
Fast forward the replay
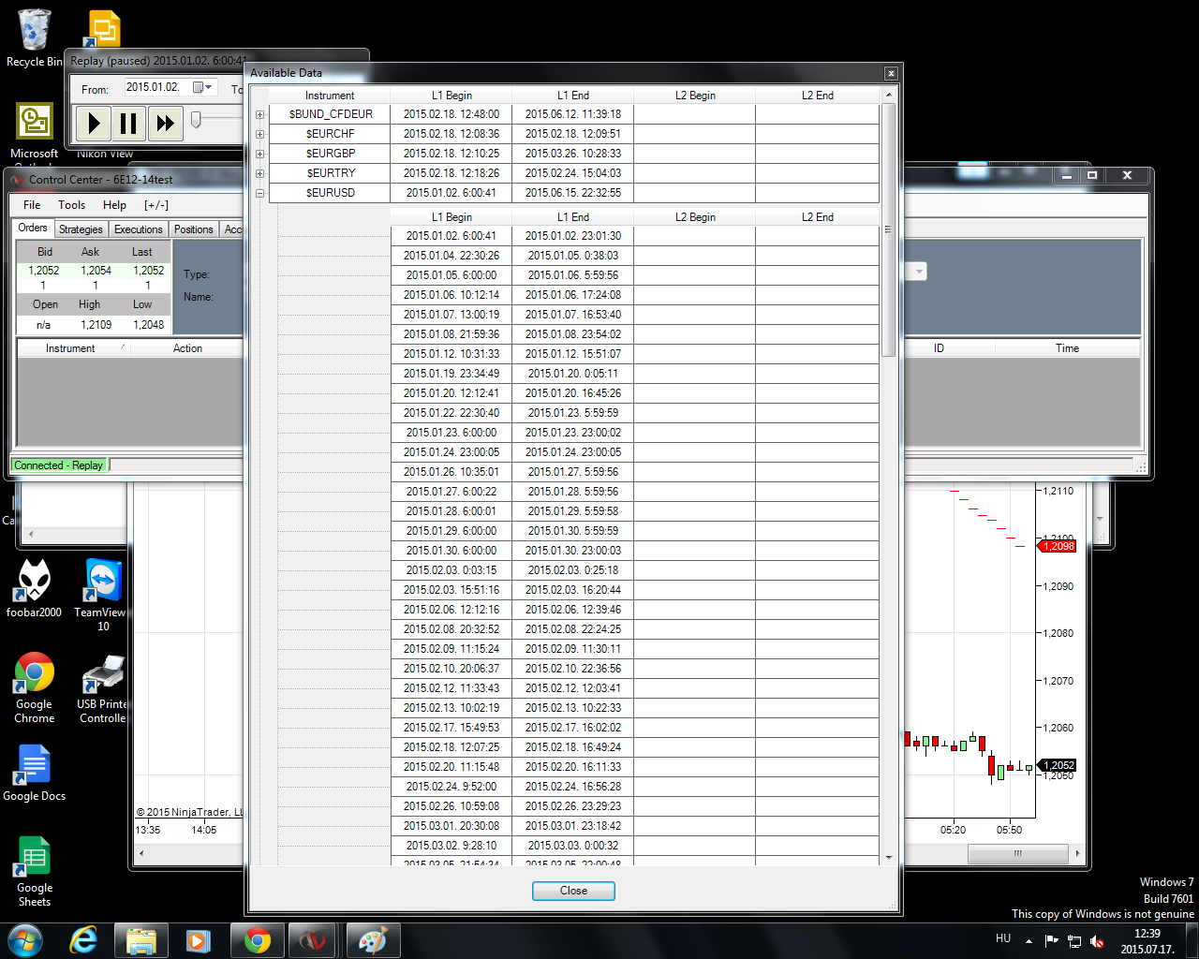pos(165,123)
